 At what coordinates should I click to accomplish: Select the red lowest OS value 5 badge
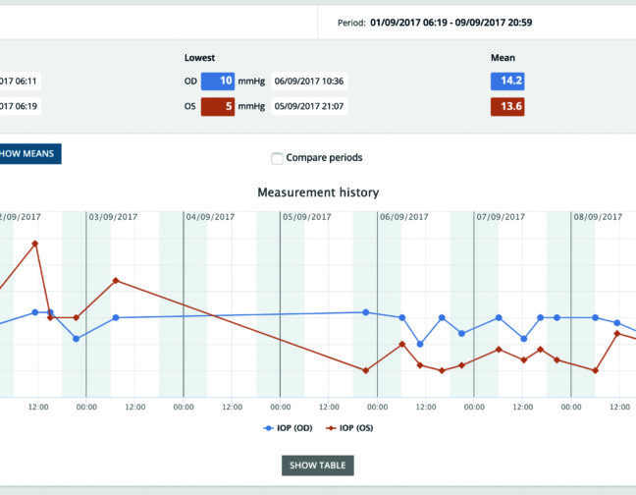[217, 107]
